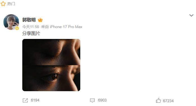This screenshot has height=106, width=196.
Task: Click the comment count 6903
Action: 102,100
